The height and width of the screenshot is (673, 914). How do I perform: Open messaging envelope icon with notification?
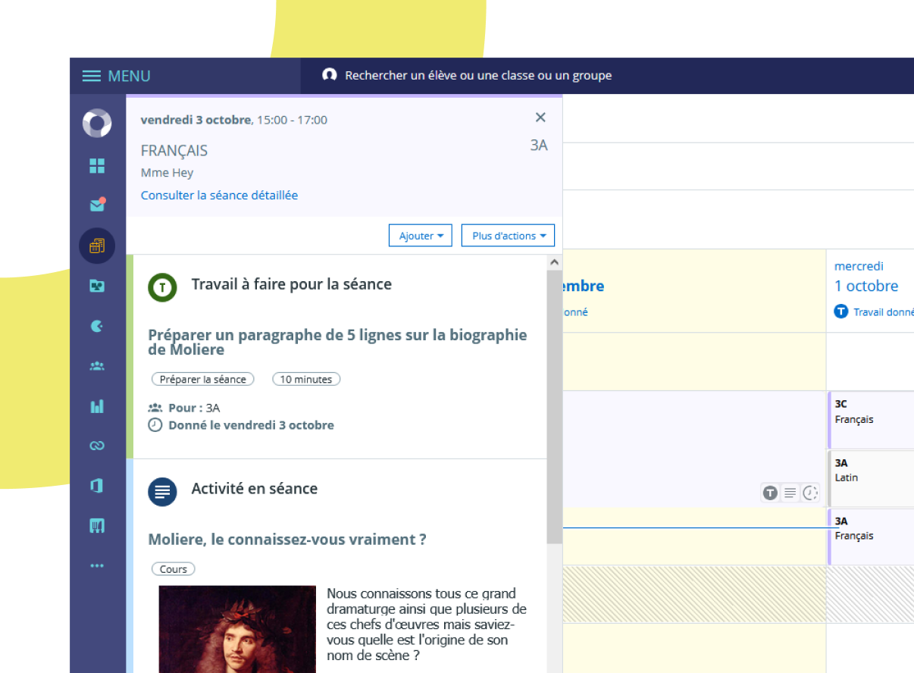97,205
